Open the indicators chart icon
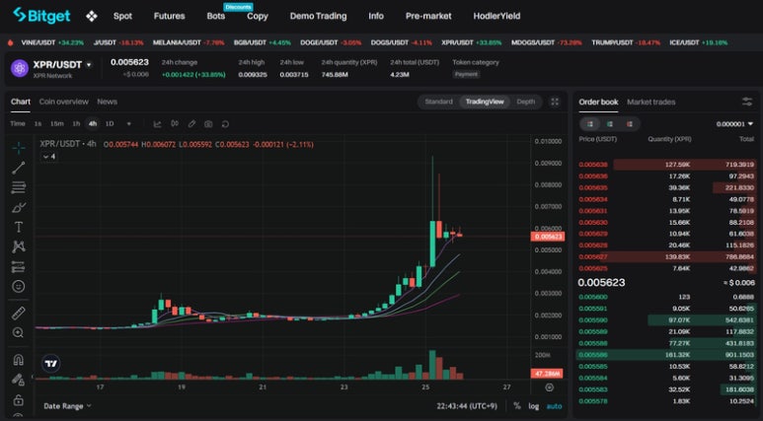 (x=157, y=124)
